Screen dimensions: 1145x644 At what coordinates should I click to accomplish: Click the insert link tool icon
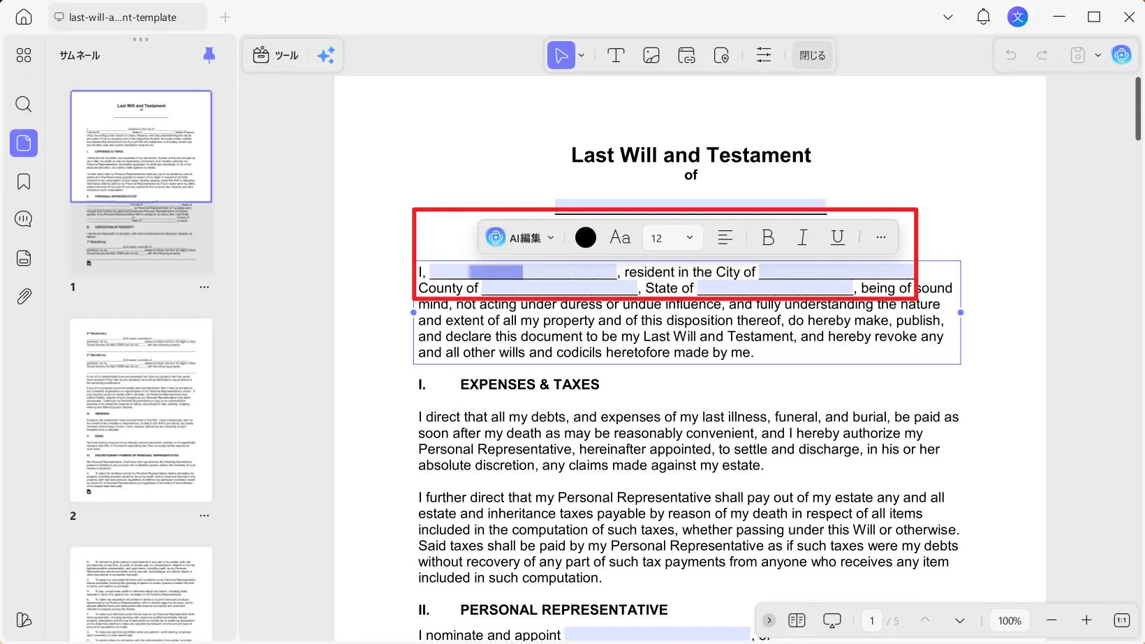[x=686, y=56]
